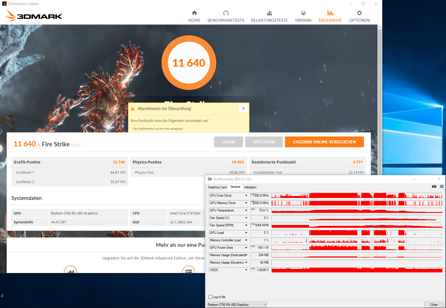Expand GPU Load sensor dropdown
This screenshot has width=446, height=308.
(x=246, y=233)
